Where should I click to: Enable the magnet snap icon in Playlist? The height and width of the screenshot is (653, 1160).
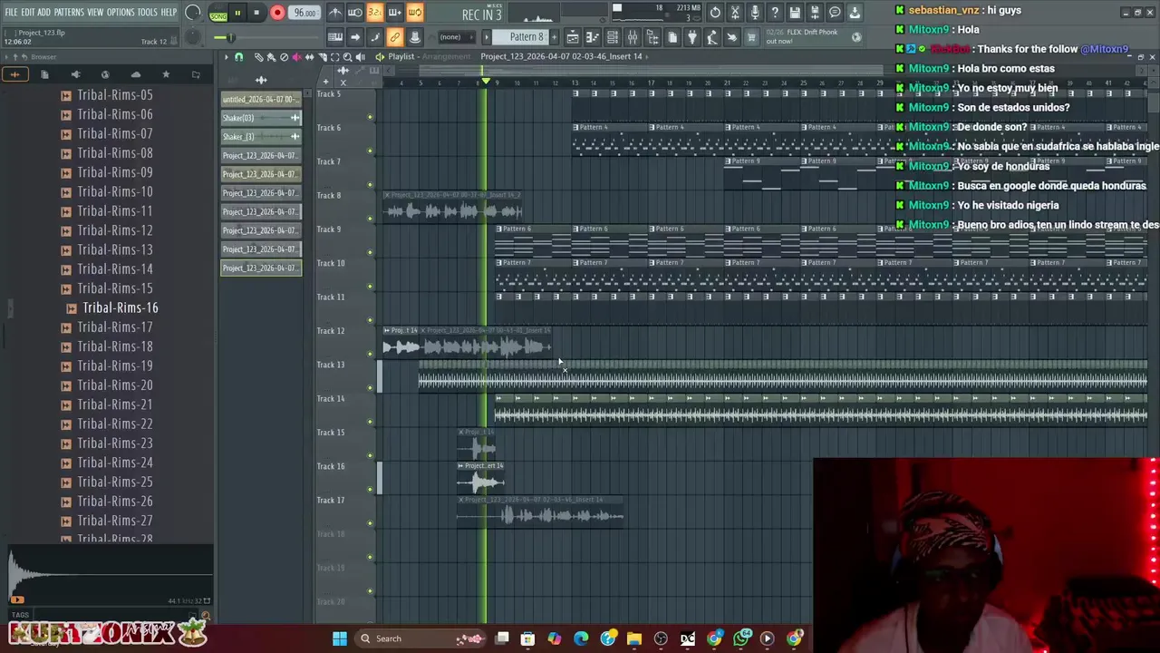pos(239,57)
